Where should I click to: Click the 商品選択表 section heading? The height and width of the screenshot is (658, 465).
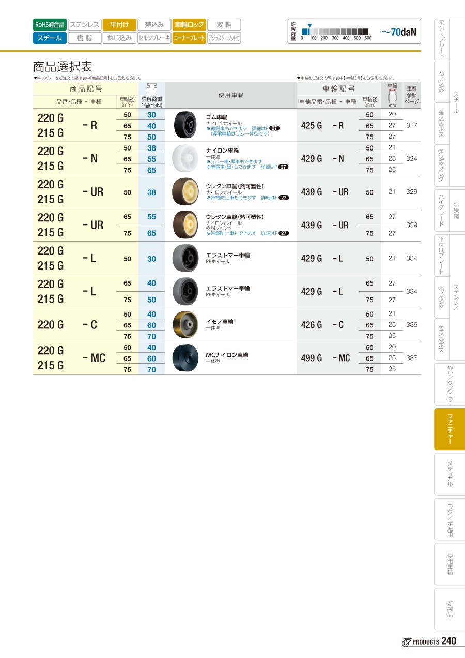tap(63, 66)
